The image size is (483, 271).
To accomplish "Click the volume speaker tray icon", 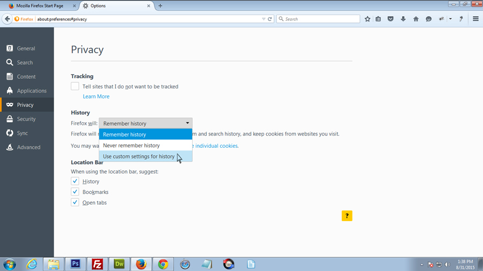I will click(448, 265).
